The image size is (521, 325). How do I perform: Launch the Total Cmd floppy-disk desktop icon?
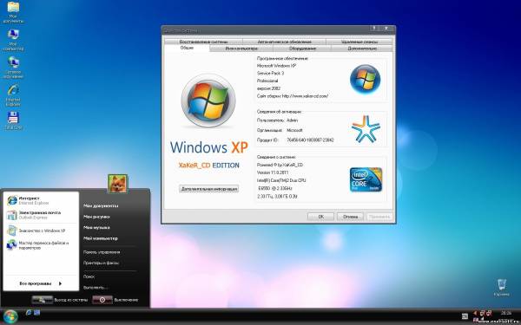[x=13, y=120]
